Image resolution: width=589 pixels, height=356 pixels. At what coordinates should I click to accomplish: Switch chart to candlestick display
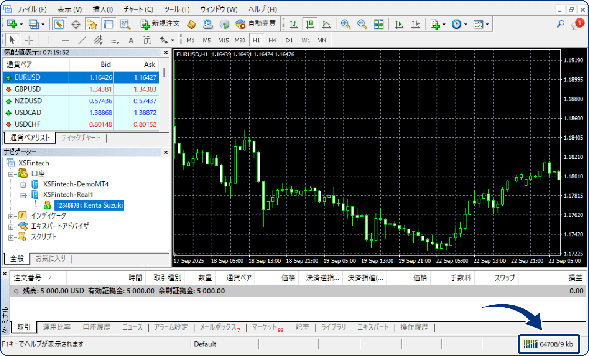310,25
